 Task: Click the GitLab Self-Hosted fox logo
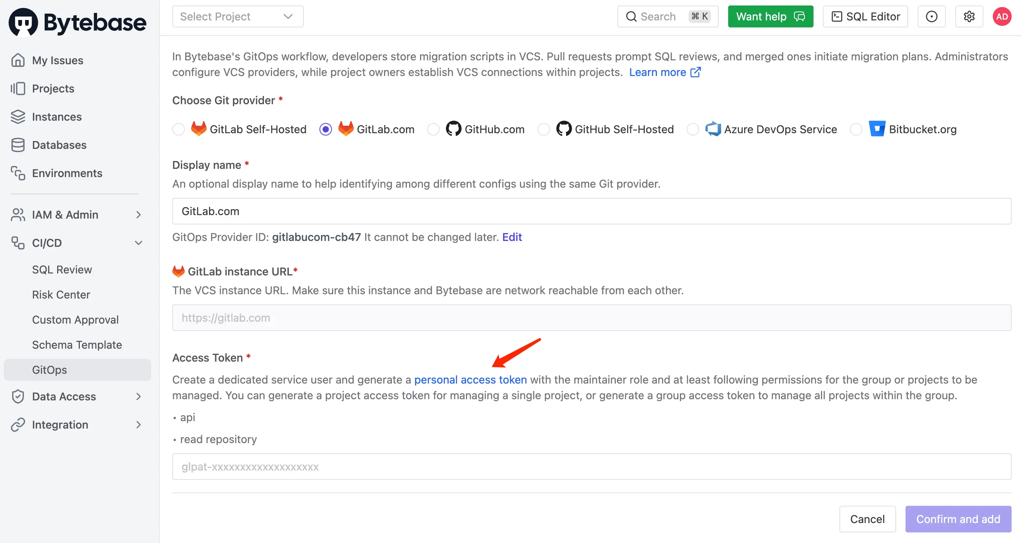tap(198, 129)
